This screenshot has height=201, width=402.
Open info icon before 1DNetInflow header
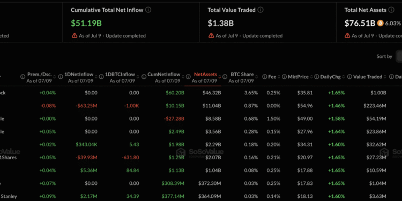61,77
